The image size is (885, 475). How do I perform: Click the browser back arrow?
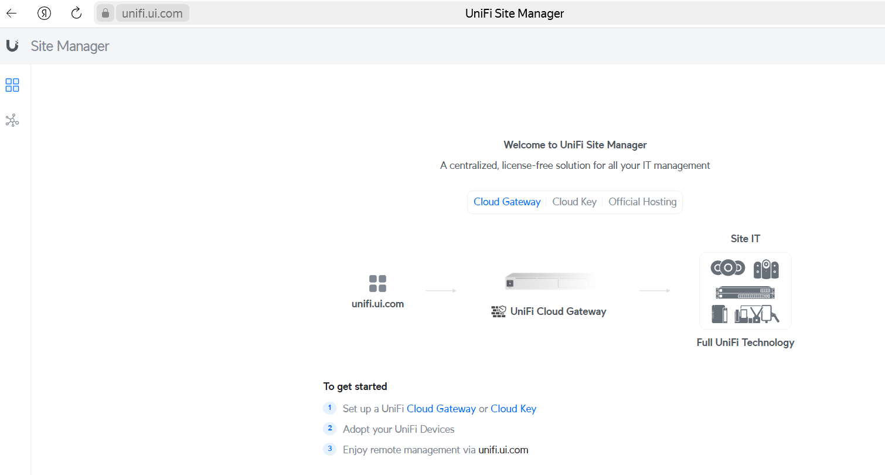(x=12, y=13)
